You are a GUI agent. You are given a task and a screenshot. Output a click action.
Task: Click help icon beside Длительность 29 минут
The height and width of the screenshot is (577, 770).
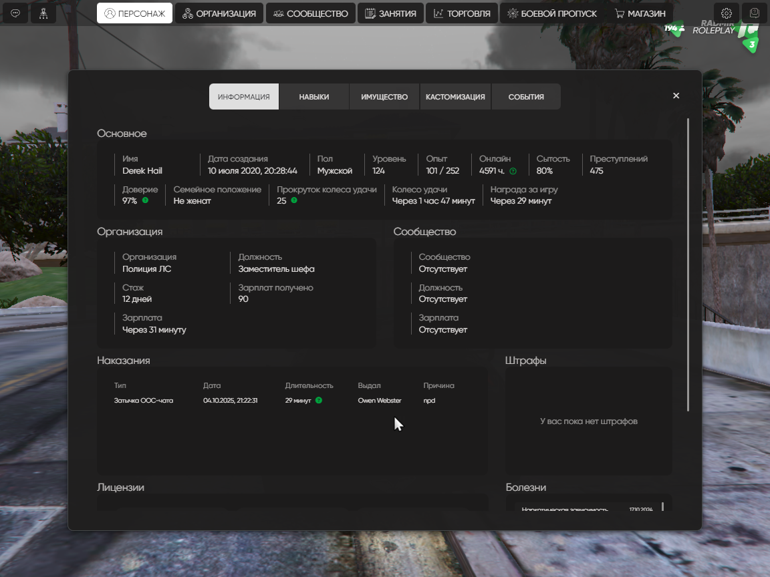(x=319, y=401)
